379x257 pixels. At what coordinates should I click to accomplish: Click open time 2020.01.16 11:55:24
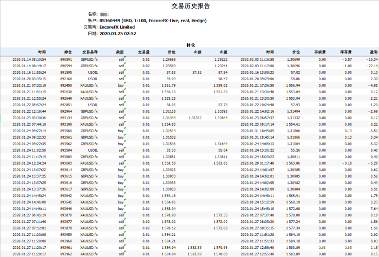(29, 72)
